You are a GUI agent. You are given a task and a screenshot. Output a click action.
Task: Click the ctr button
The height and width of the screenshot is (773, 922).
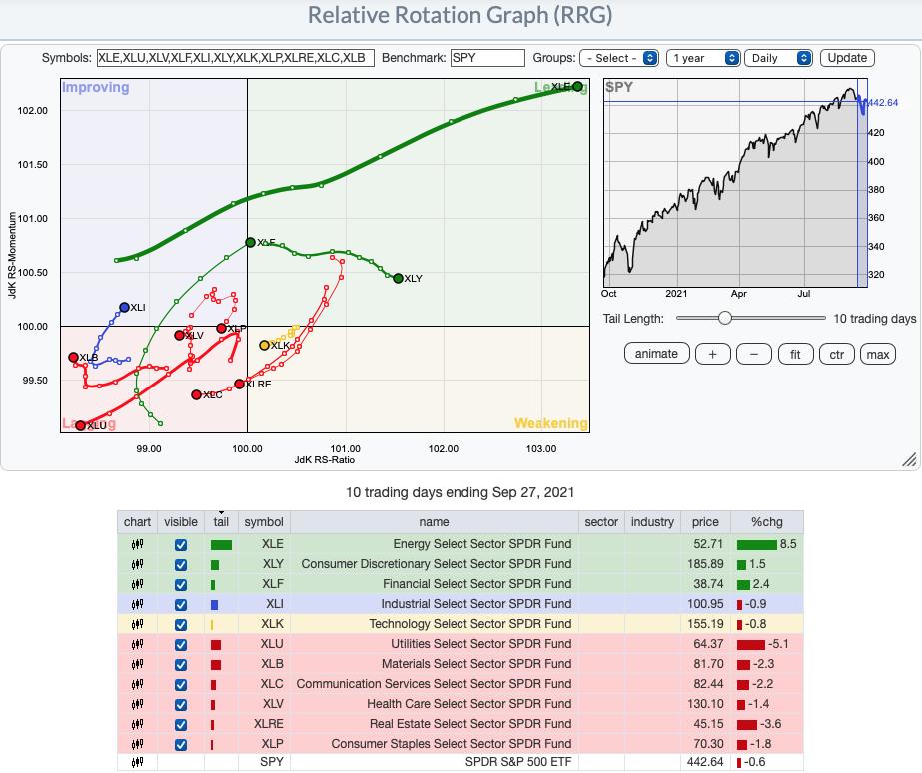pyautogui.click(x=837, y=354)
